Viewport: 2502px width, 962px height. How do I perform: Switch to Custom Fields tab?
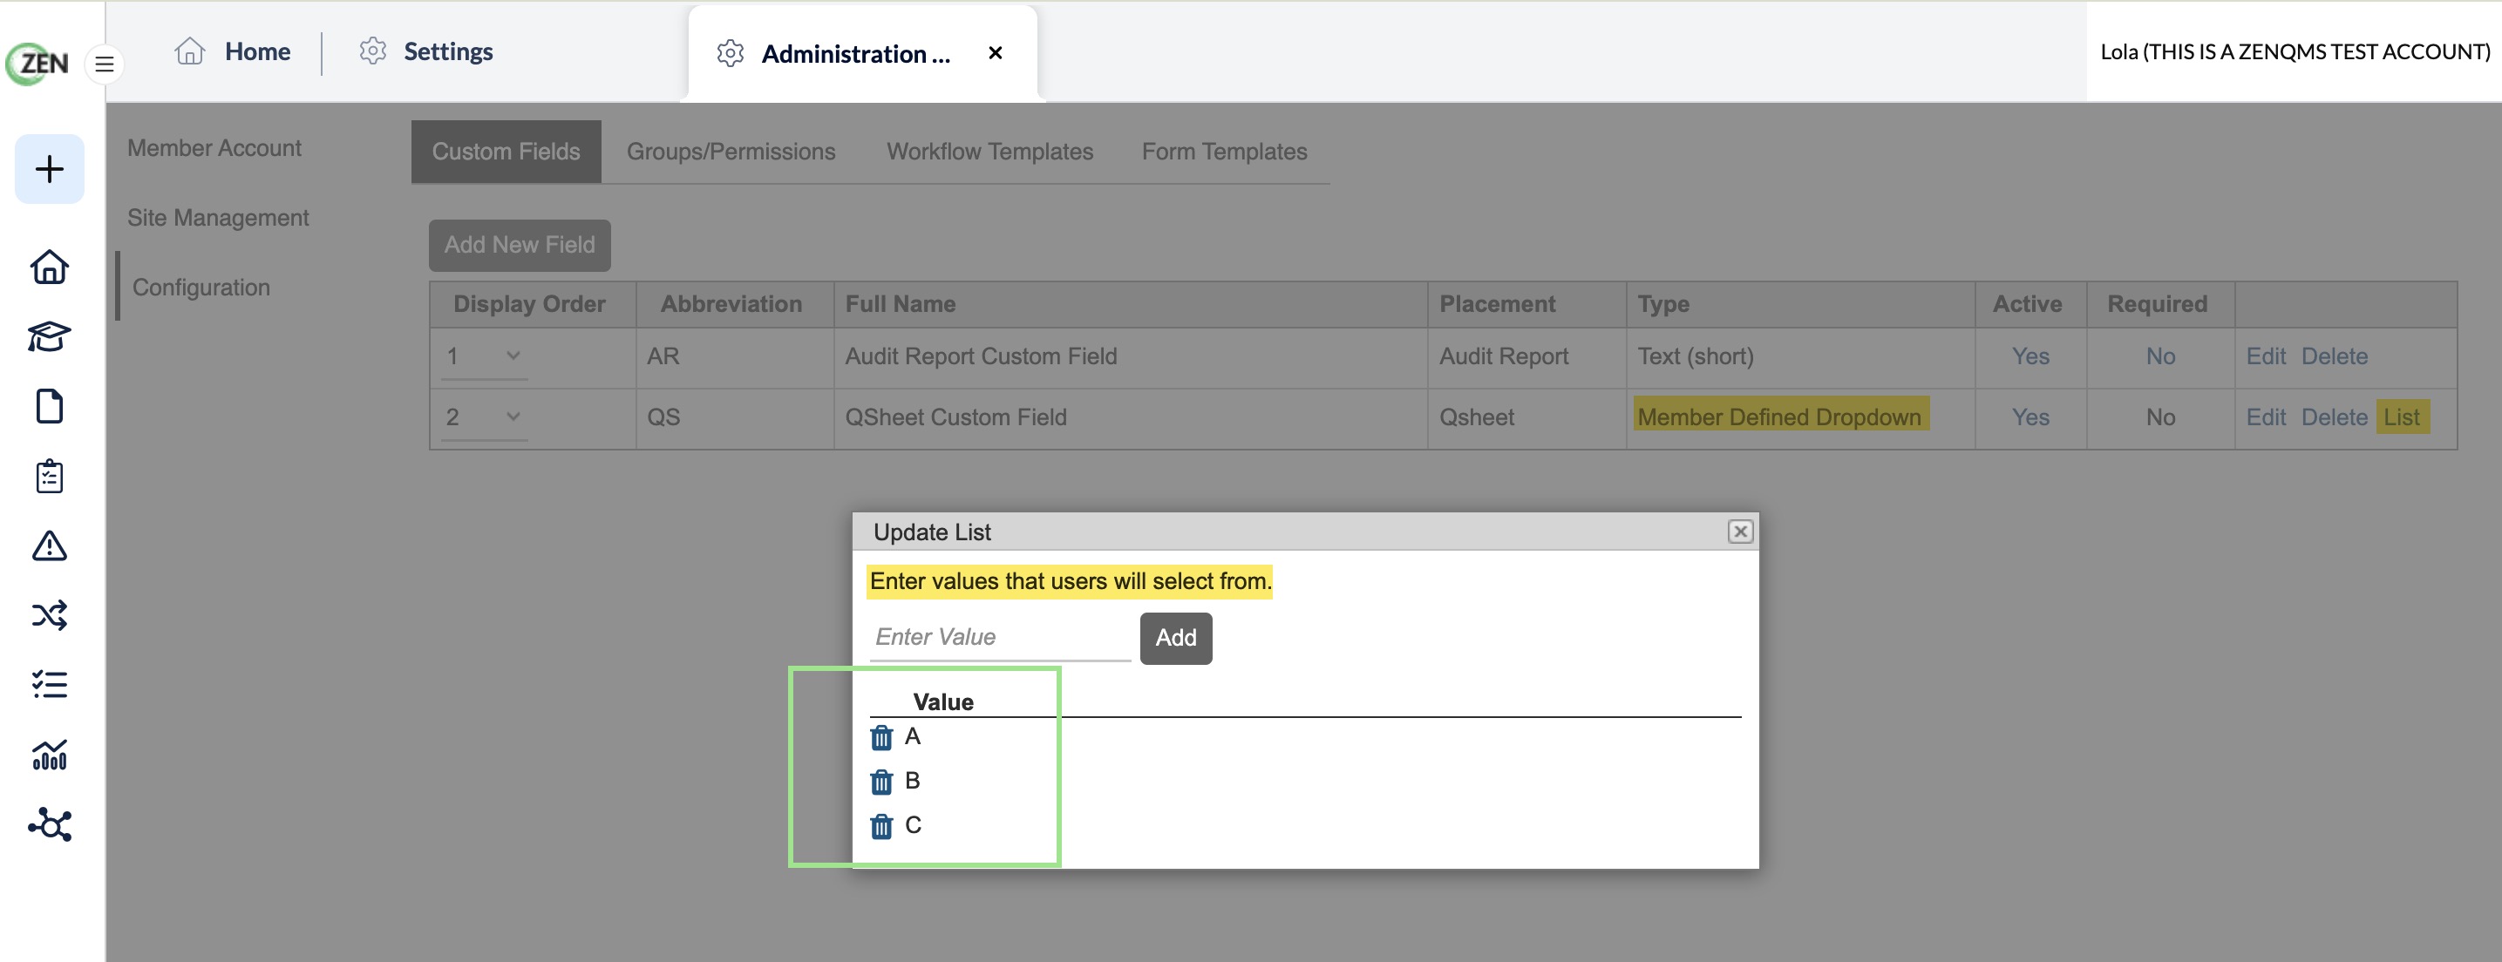click(506, 152)
